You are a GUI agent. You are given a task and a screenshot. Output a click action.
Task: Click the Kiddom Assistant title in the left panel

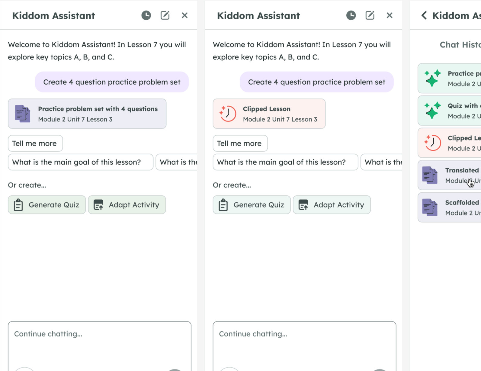(x=53, y=15)
